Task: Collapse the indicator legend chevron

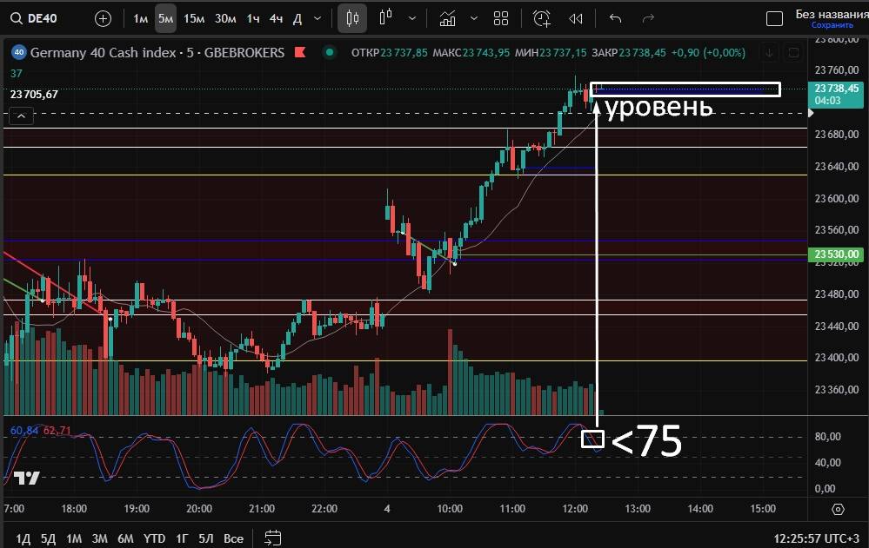Action: 21,115
